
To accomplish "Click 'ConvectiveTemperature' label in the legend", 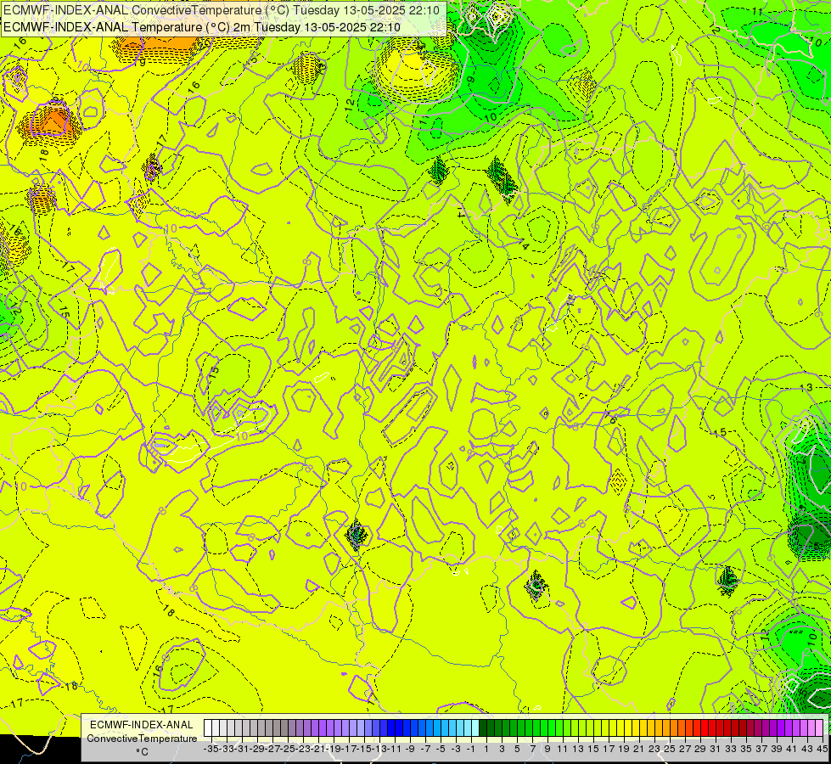I will pyautogui.click(x=142, y=739).
